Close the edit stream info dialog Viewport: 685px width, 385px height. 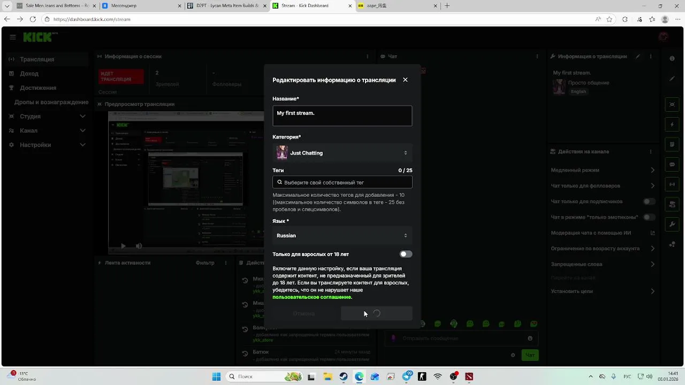coord(405,80)
